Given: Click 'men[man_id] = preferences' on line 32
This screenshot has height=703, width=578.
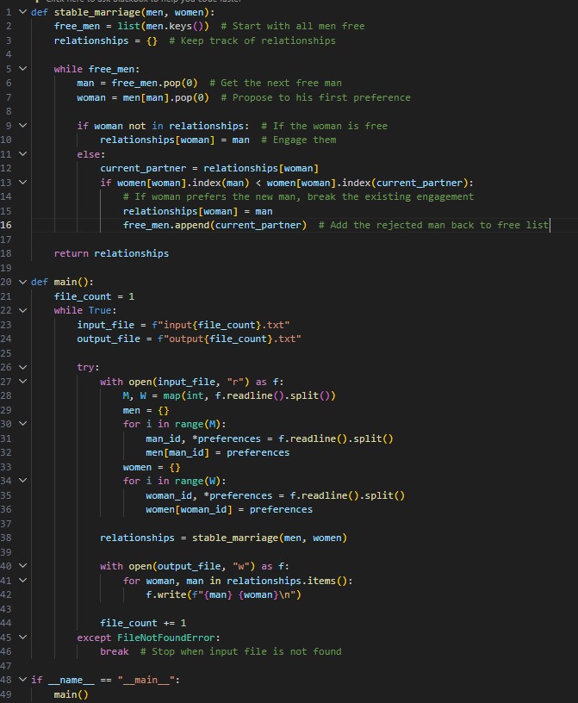Looking at the screenshot, I should [217, 452].
